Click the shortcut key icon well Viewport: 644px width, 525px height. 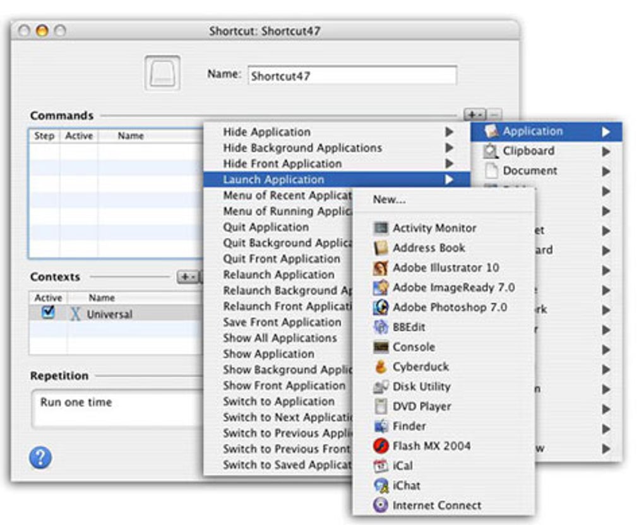(162, 74)
